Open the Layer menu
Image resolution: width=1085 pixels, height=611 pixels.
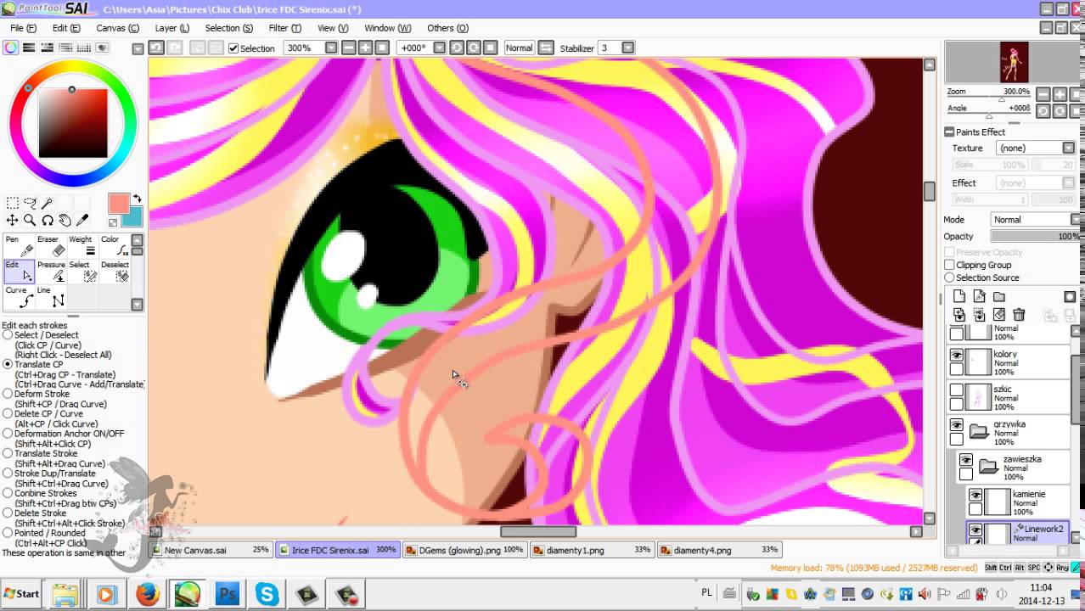[x=172, y=28]
